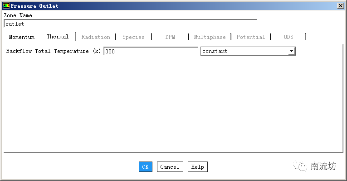The width and height of the screenshot is (347, 181).
Task: Open Help for Pressure Outlet
Action: pyautogui.click(x=197, y=167)
